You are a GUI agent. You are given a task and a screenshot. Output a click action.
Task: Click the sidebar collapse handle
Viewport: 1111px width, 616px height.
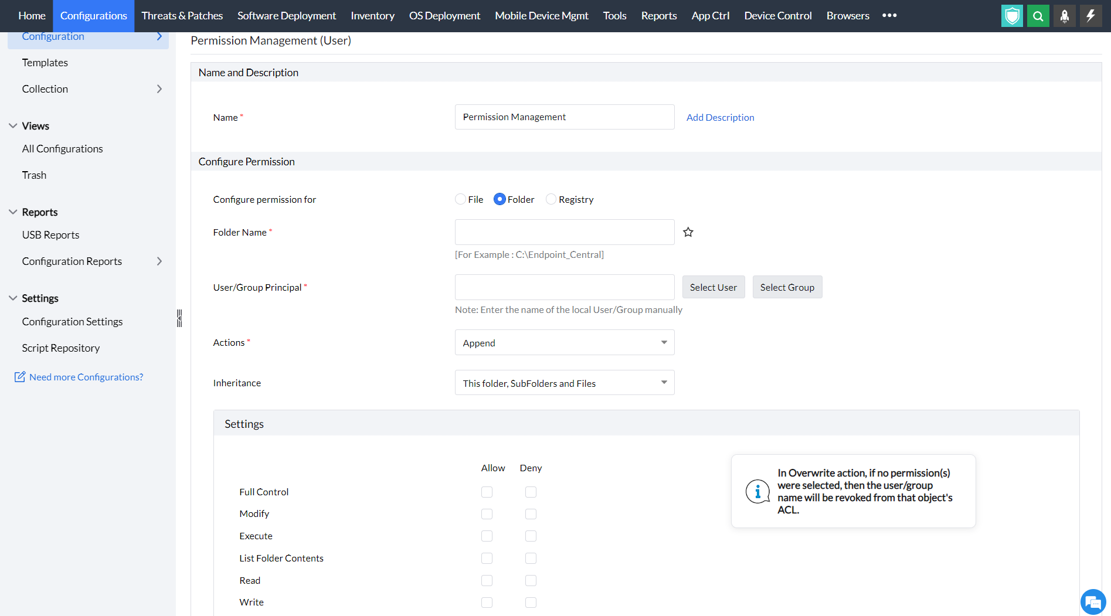[179, 318]
